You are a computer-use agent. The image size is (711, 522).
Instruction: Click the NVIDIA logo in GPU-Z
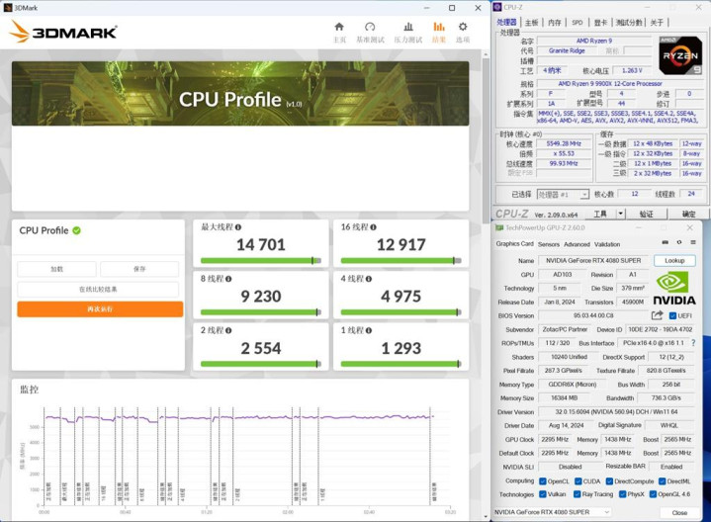pos(674,289)
